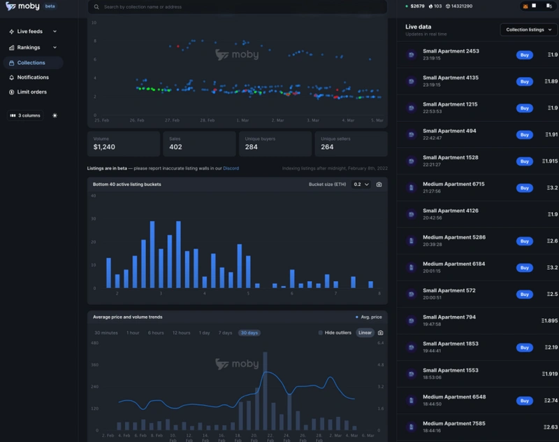The width and height of the screenshot is (559, 442).
Task: Focus the collection search field
Action: tap(238, 7)
